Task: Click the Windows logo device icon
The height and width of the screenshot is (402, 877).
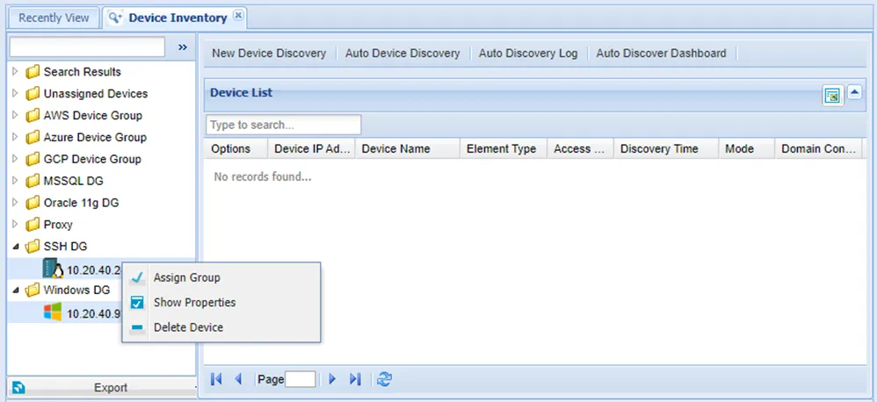Action: tap(53, 312)
